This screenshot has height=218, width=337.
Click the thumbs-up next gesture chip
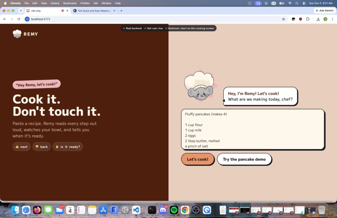click(21, 147)
